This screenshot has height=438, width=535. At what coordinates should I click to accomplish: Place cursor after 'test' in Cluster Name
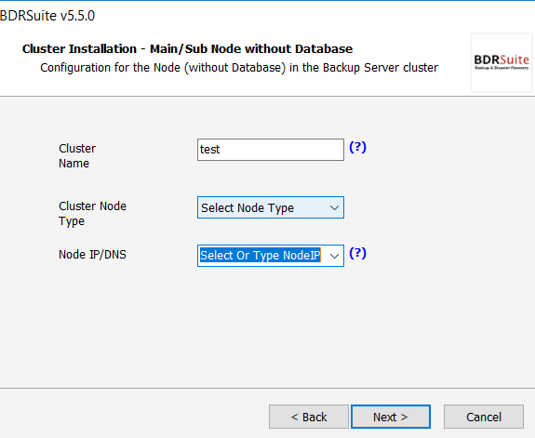coord(221,150)
